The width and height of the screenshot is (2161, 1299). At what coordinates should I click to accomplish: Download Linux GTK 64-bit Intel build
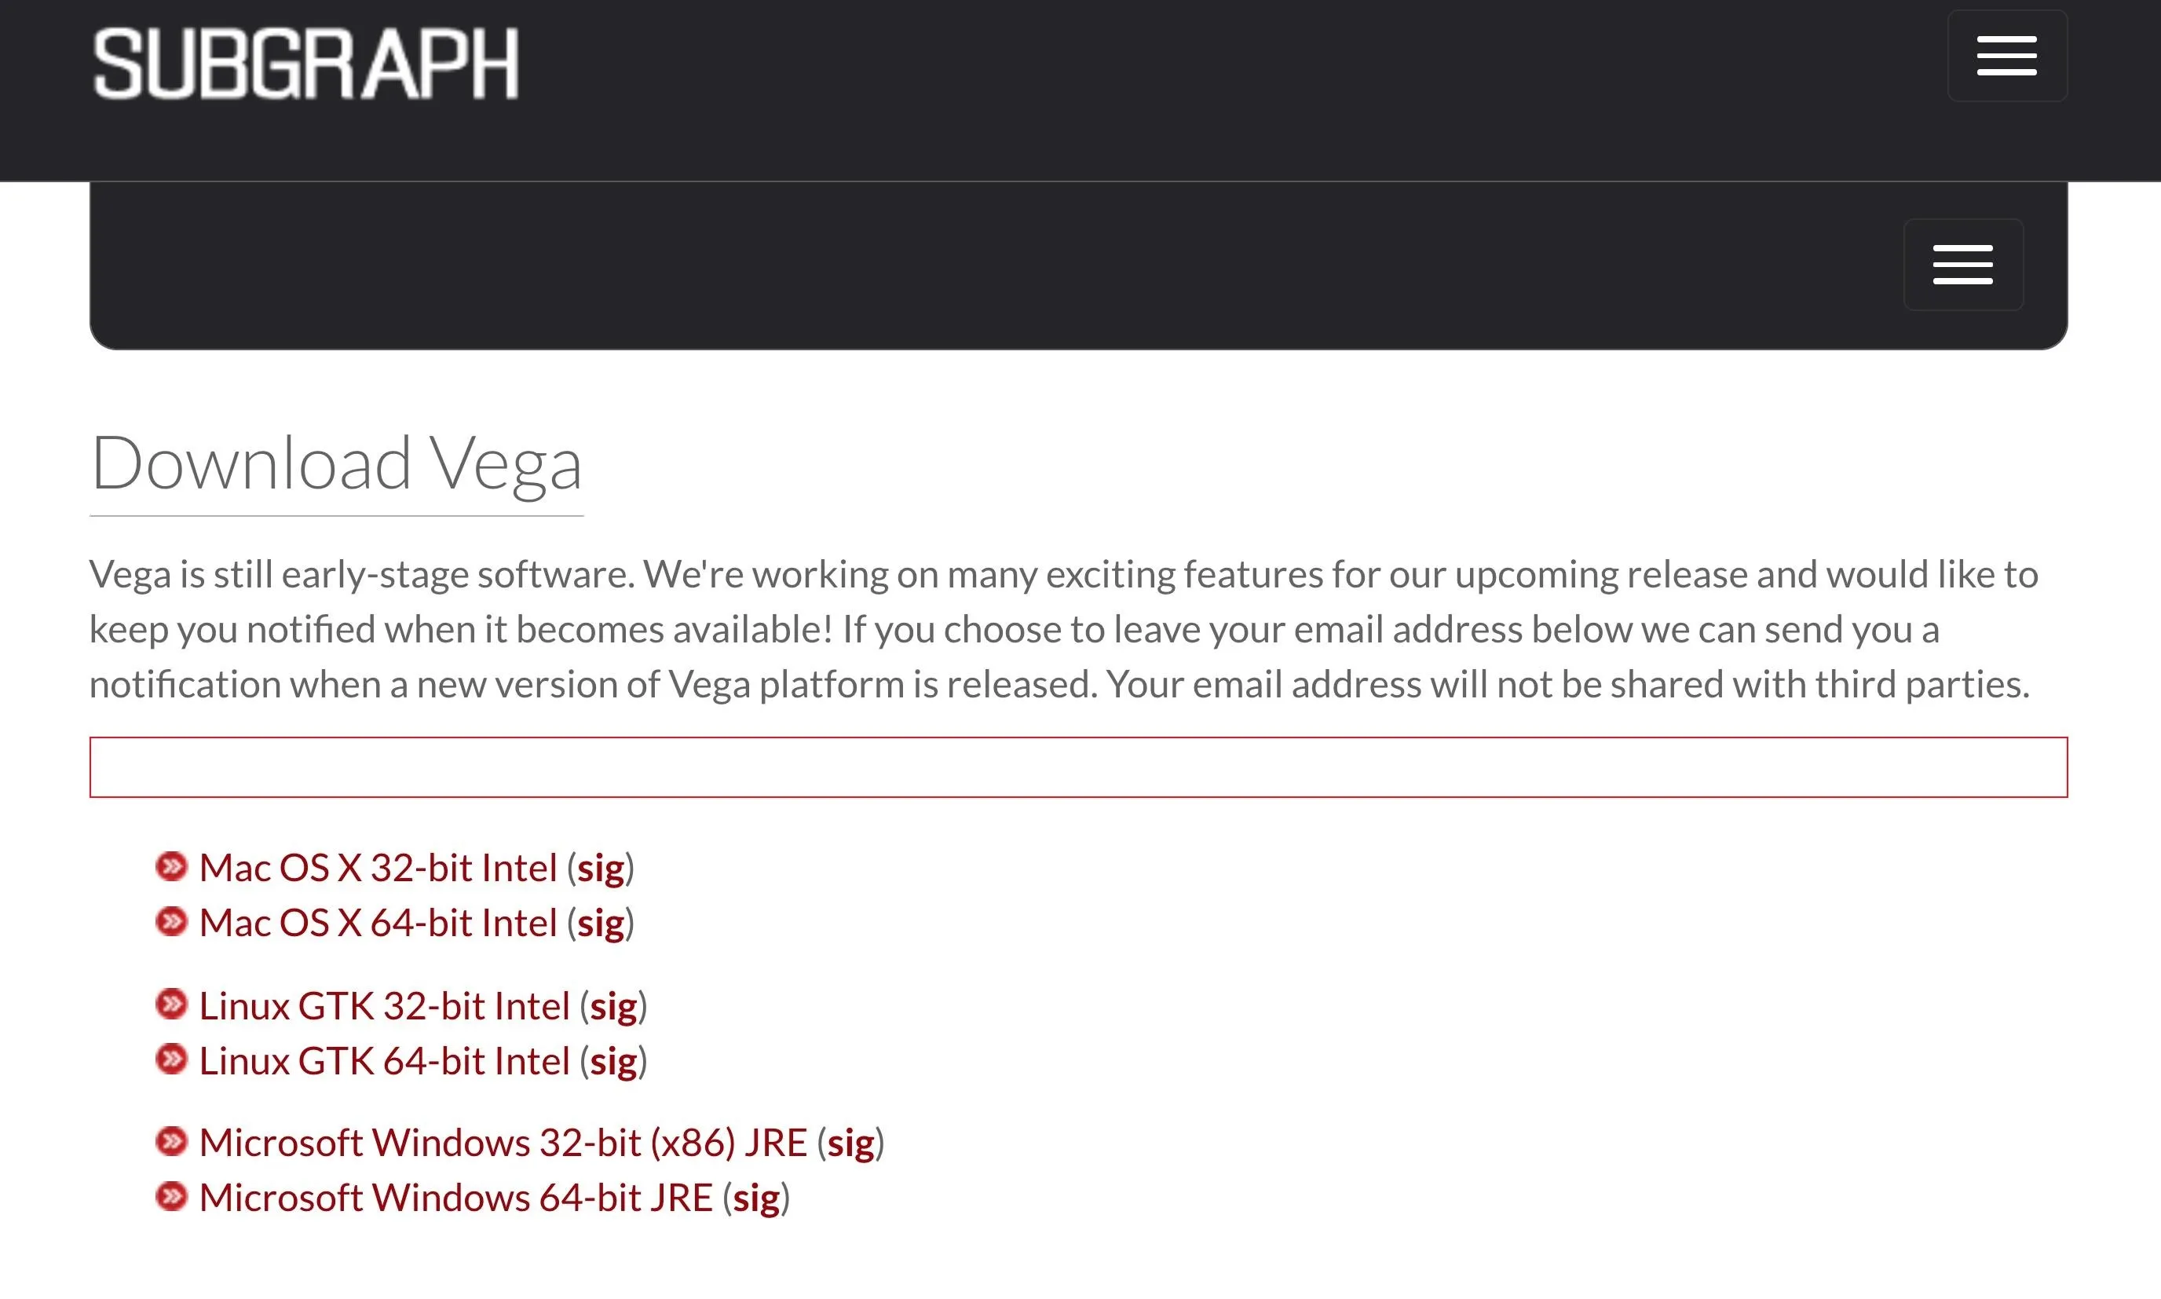point(384,1062)
